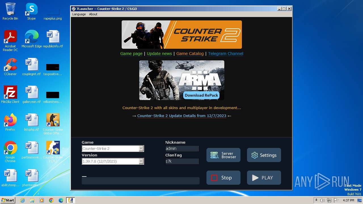Select taxpositive file icon on desktop
This screenshot has width=363, height=204.
click(53, 69)
